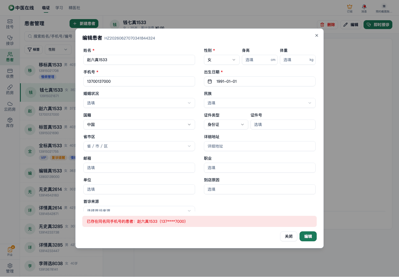Expand 民族 dropdown
This screenshot has width=399, height=277.
click(x=260, y=103)
